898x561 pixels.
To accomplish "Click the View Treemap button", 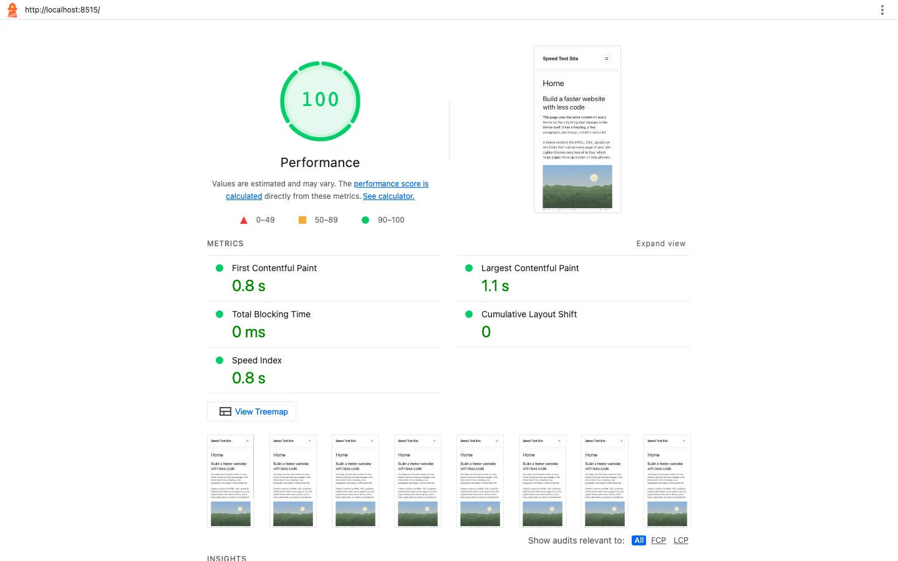I will [x=251, y=411].
